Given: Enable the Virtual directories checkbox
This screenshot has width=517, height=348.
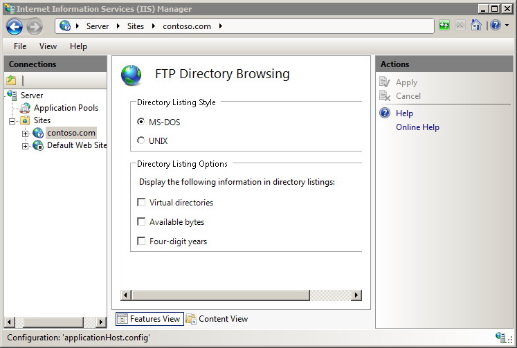Looking at the screenshot, I should point(141,202).
